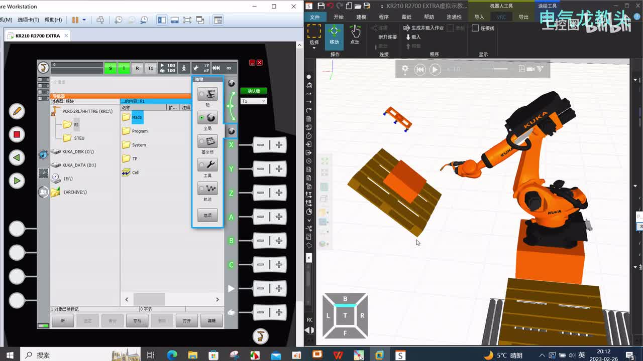Image resolution: width=643 pixels, height=361 pixels.
Task: Click the right arrow of the file list scrollbar
Action: [217, 299]
